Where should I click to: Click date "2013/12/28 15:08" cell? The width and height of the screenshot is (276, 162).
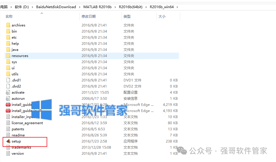pyautogui.click(x=96, y=147)
